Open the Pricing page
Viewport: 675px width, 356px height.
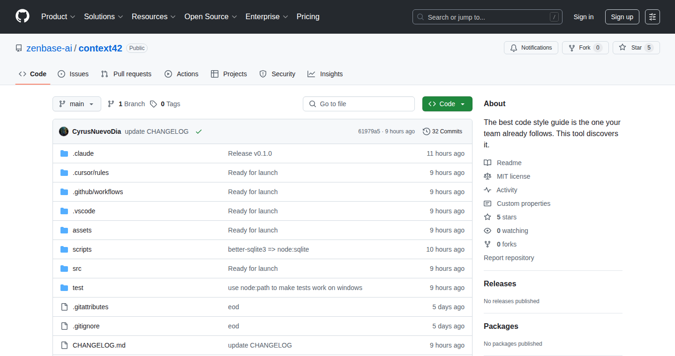(308, 16)
